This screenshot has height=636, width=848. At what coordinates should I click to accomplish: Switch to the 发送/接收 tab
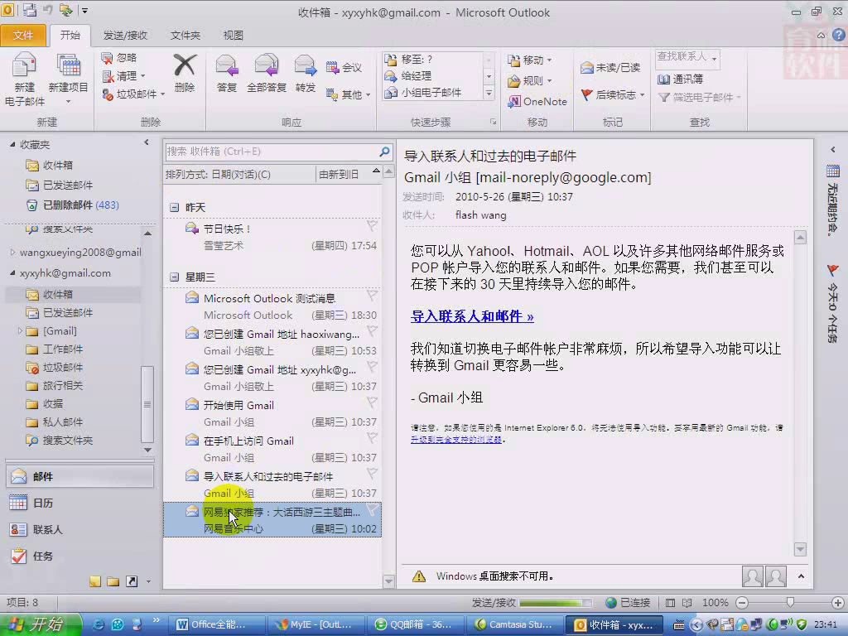pyautogui.click(x=125, y=35)
